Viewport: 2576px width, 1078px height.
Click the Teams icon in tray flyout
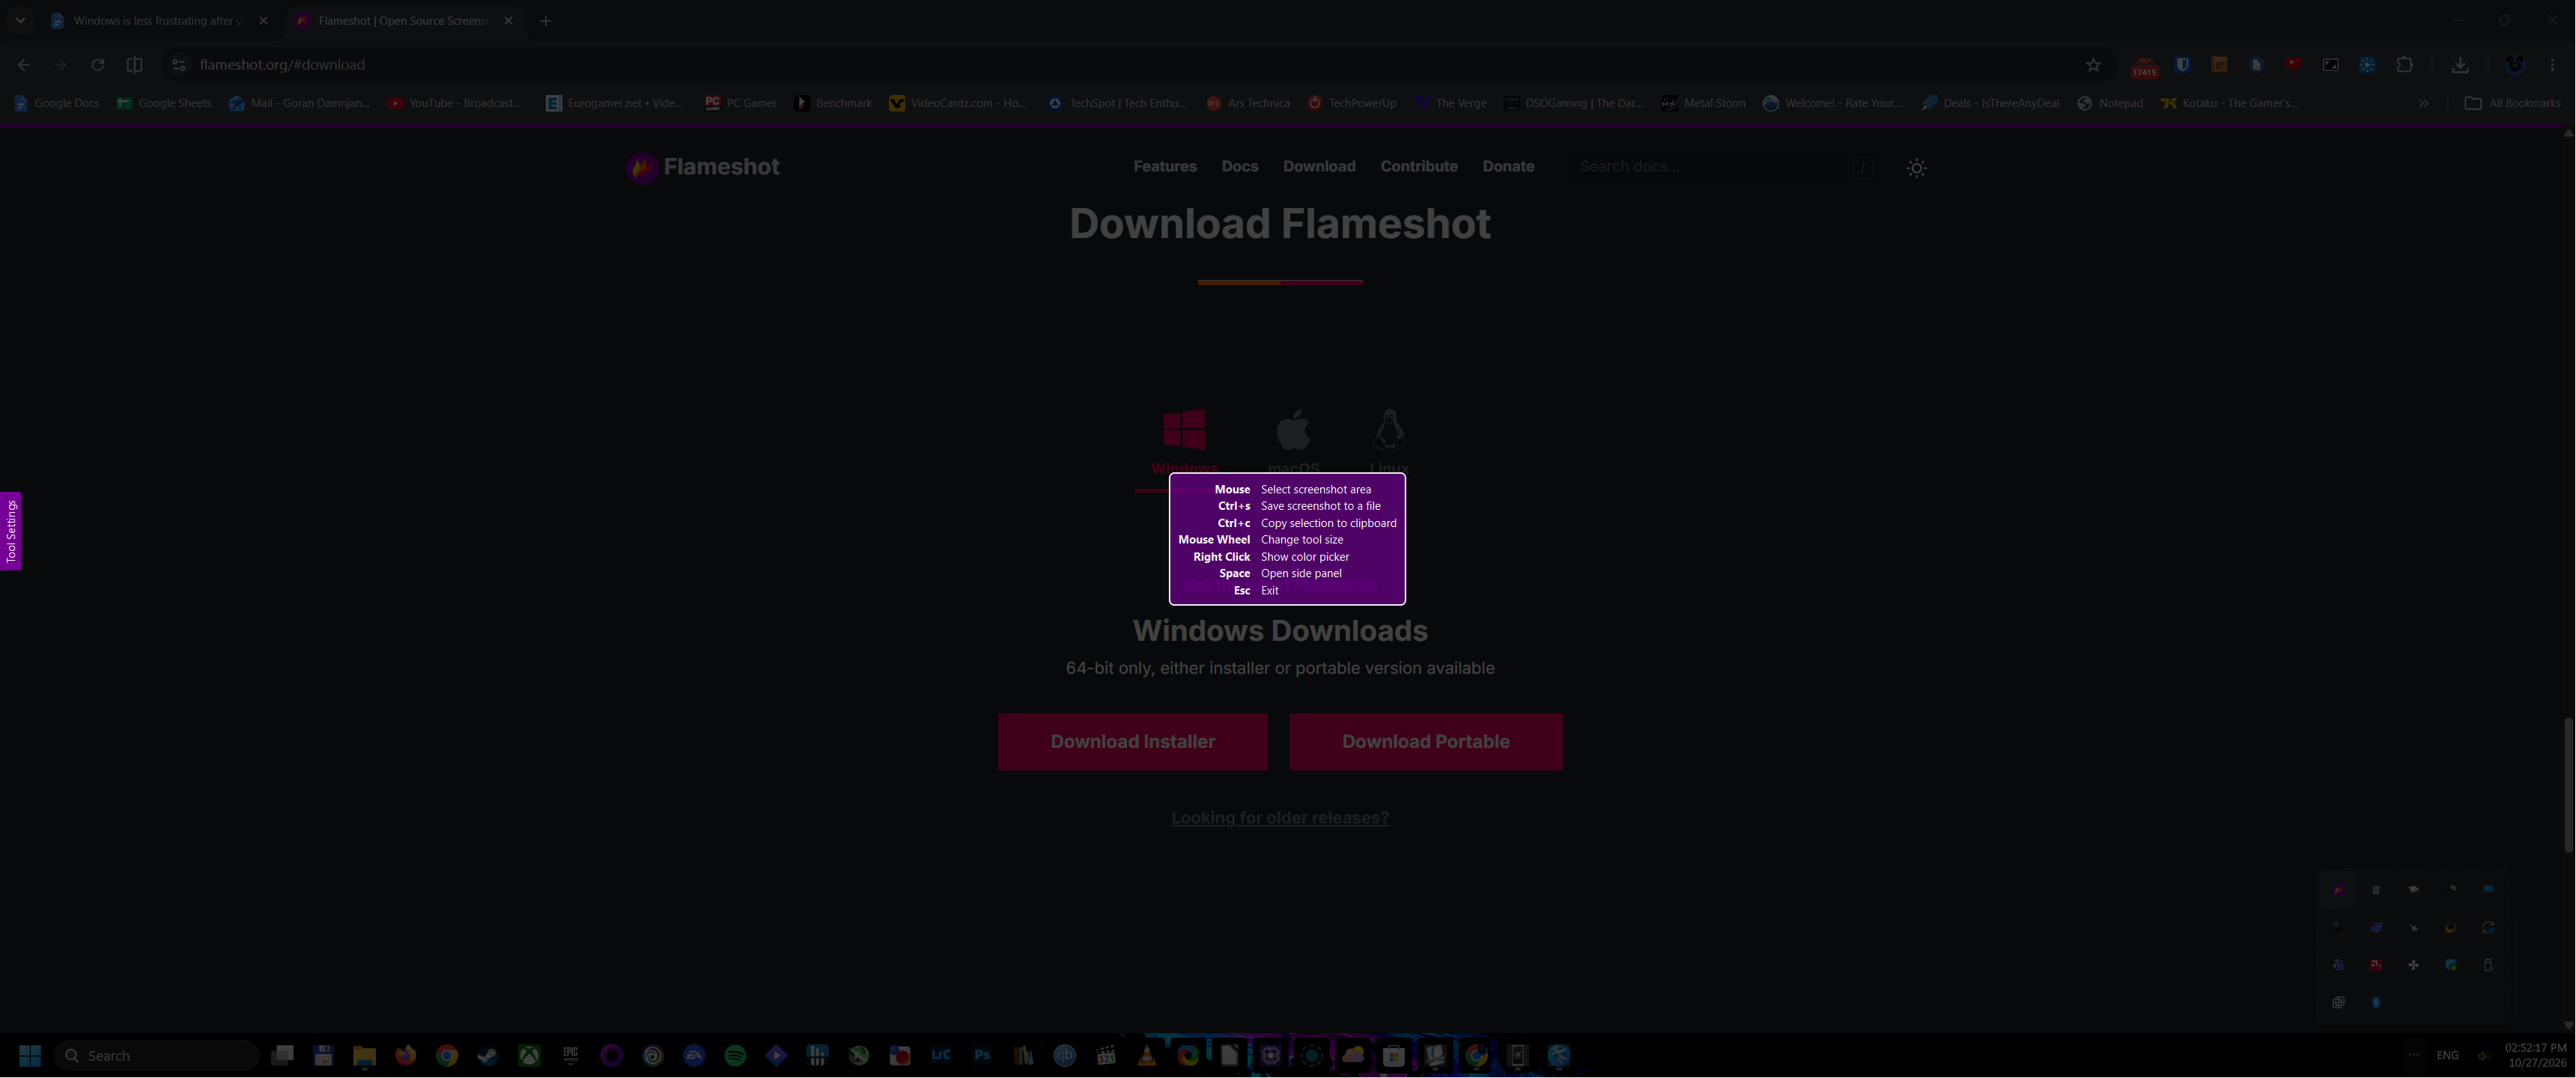(2338, 965)
